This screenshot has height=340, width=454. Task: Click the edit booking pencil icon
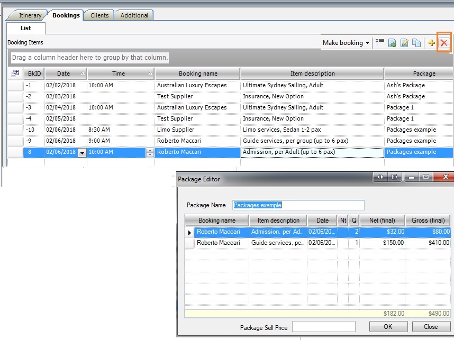pyautogui.click(x=404, y=43)
